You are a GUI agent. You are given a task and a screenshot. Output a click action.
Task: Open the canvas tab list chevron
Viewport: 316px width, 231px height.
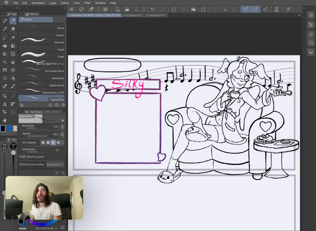(x=299, y=15)
